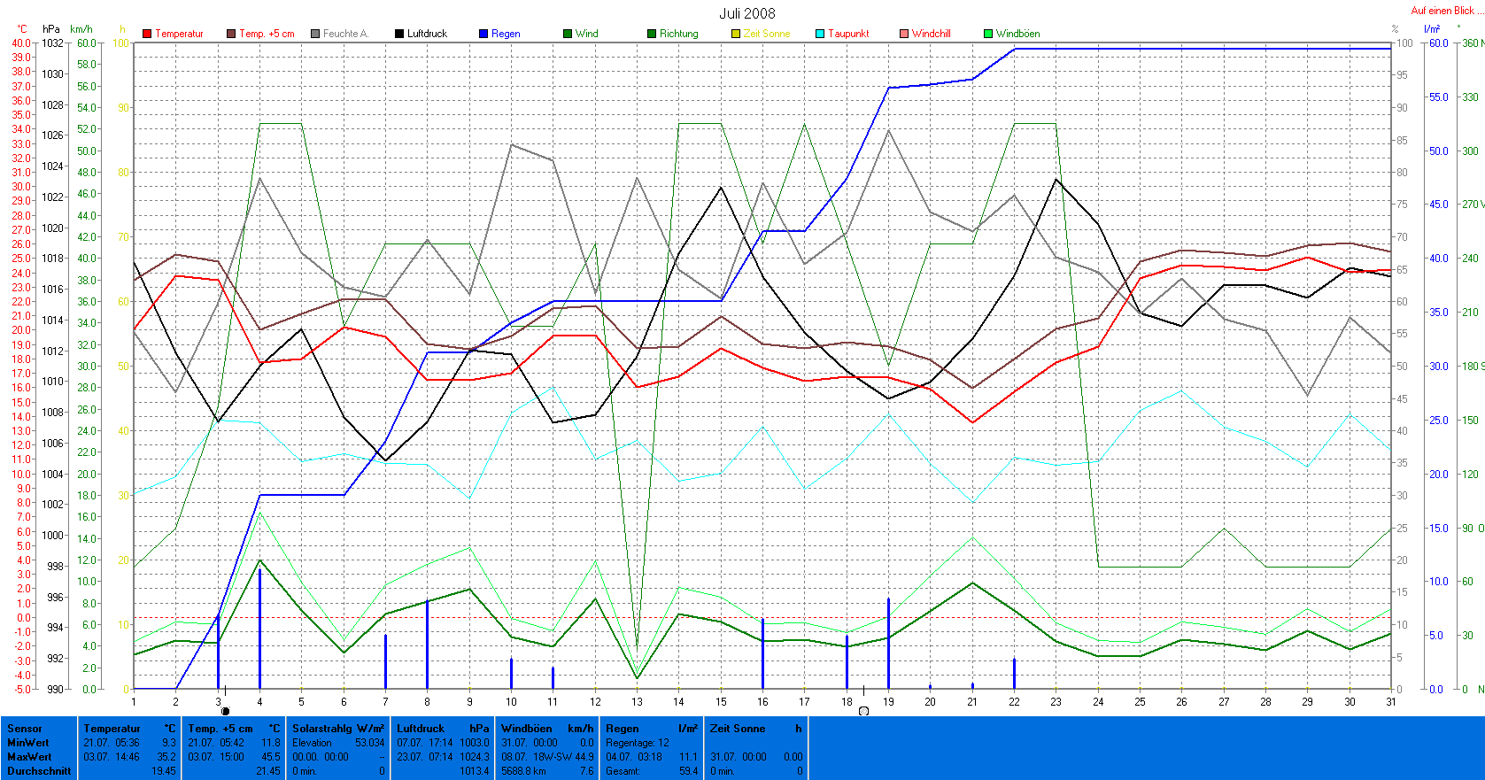Image resolution: width=1485 pixels, height=780 pixels.
Task: Click the full moon icon below day 18
Action: [x=863, y=711]
